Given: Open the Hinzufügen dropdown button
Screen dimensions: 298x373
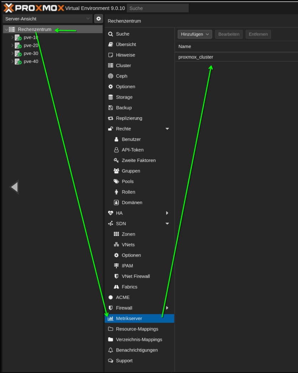Looking at the screenshot, I should (x=195, y=34).
